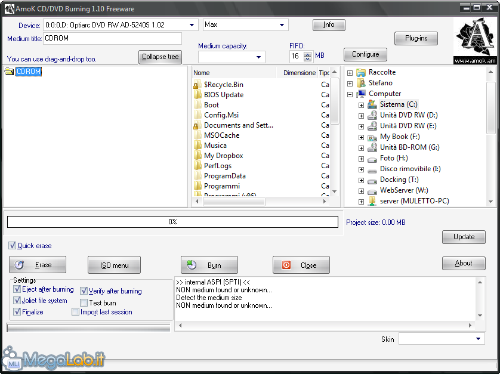
Task: Enable the Test burn checkbox
Action: 84,302
